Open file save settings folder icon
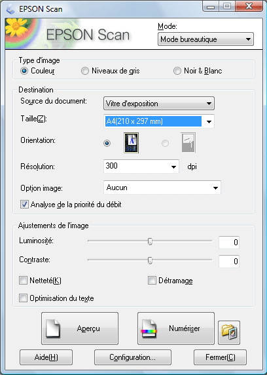This screenshot has height=375, width=267. 229,332
